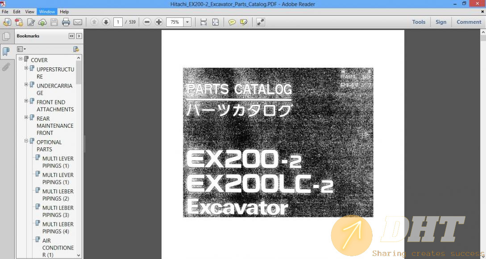Click the page number input field
The width and height of the screenshot is (486, 259).
(x=118, y=22)
